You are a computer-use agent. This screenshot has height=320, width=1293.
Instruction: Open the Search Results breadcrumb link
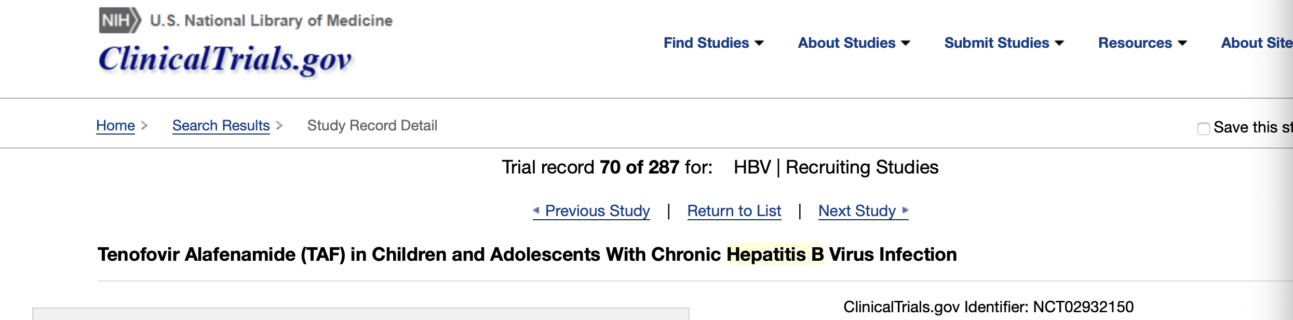[x=221, y=126]
